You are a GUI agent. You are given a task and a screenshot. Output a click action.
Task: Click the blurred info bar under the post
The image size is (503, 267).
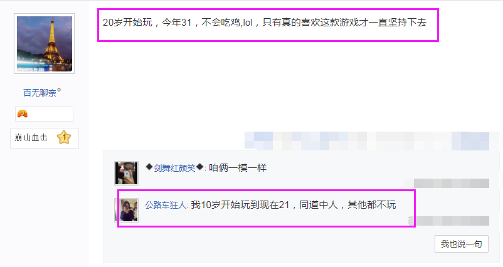pyautogui.click(x=367, y=140)
